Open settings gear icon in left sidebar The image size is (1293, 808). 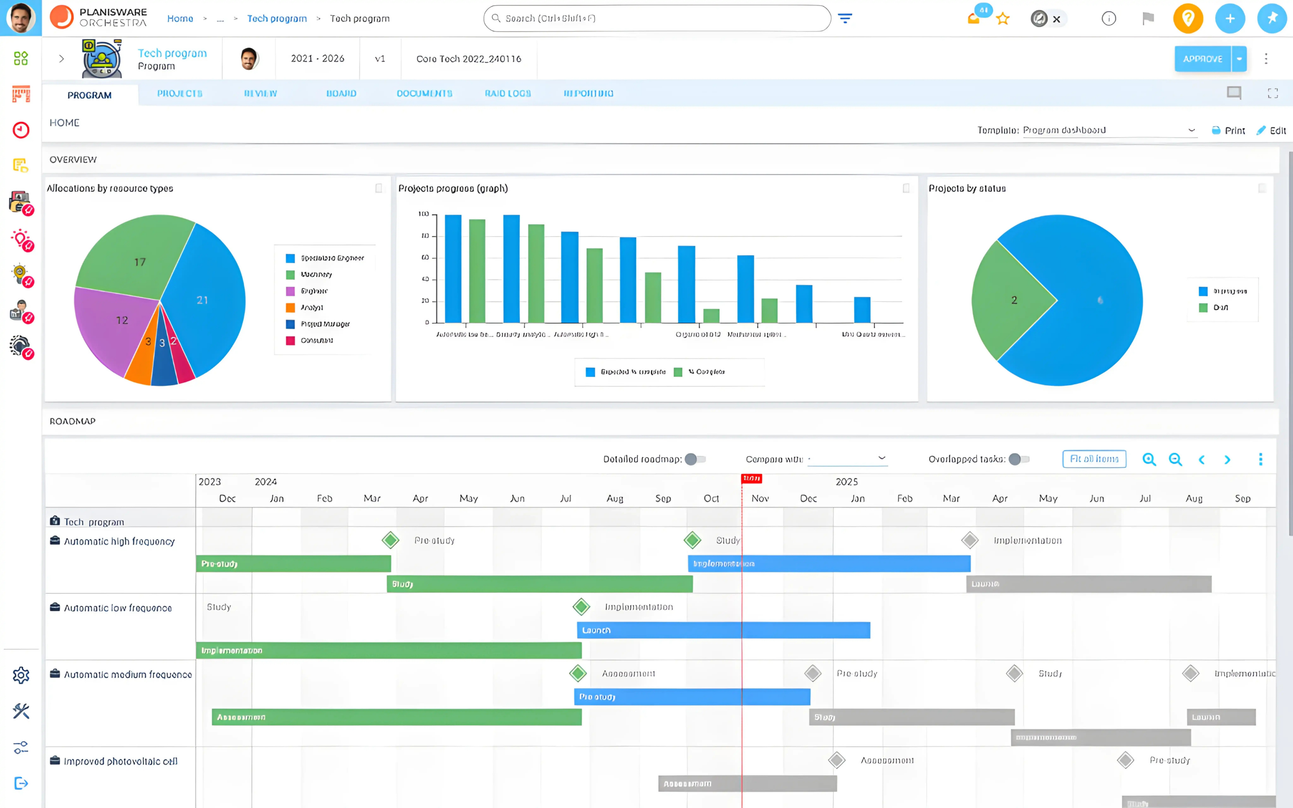click(21, 675)
